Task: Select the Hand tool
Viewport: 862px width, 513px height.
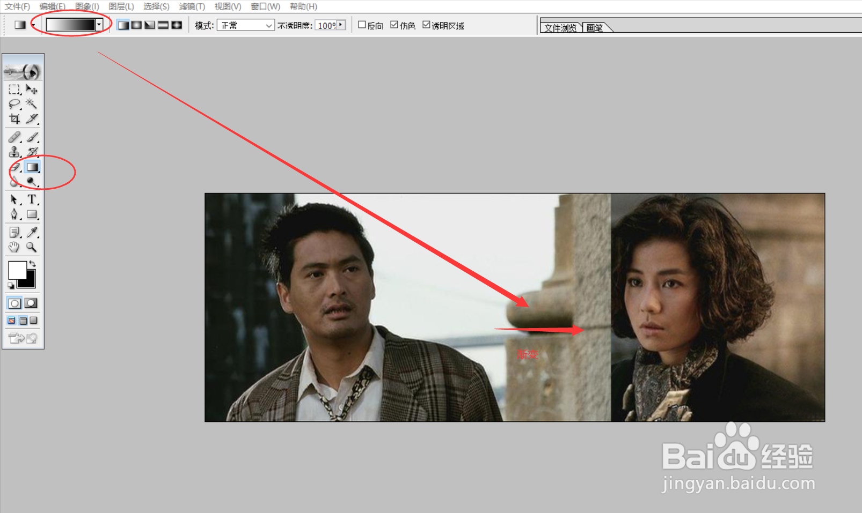Action: click(14, 247)
